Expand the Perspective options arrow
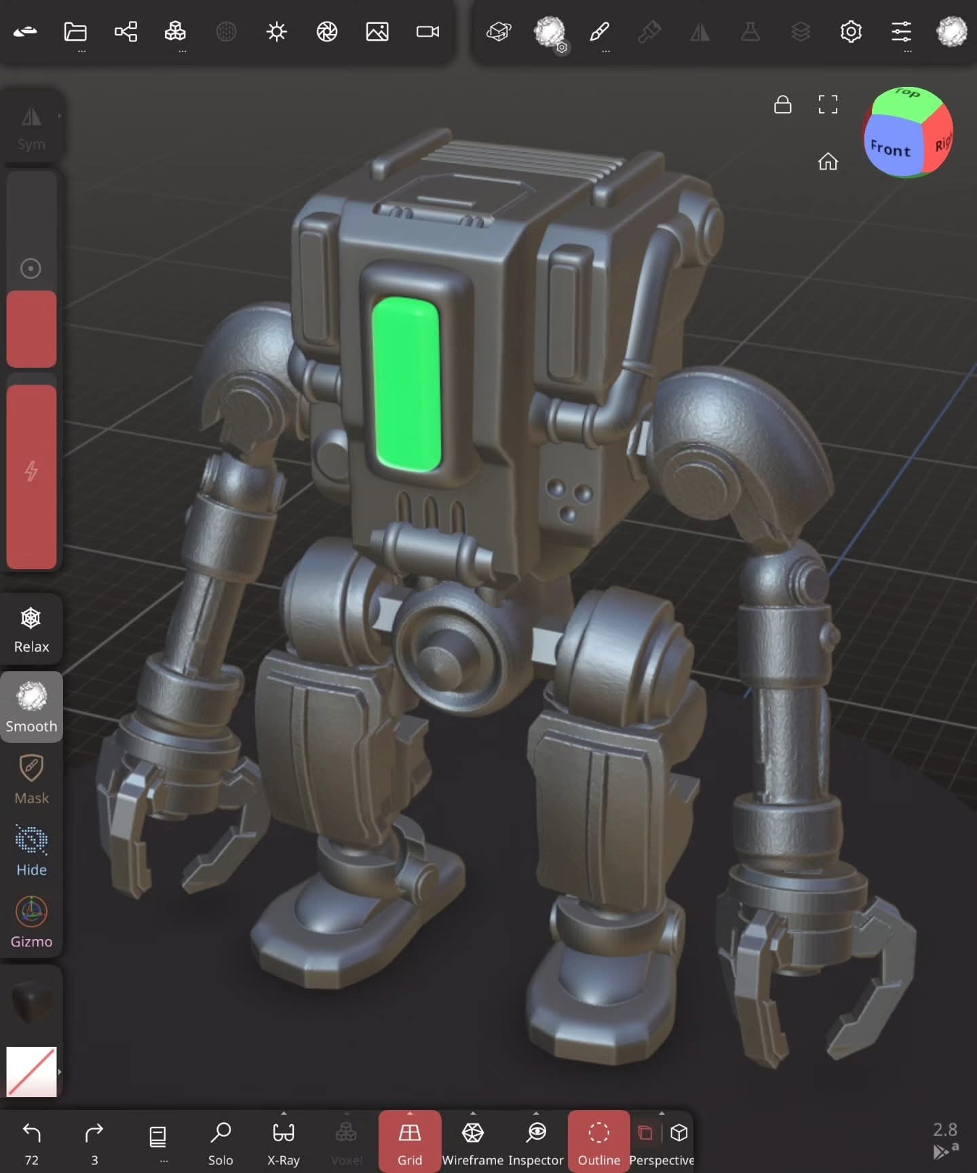 coord(662,1113)
